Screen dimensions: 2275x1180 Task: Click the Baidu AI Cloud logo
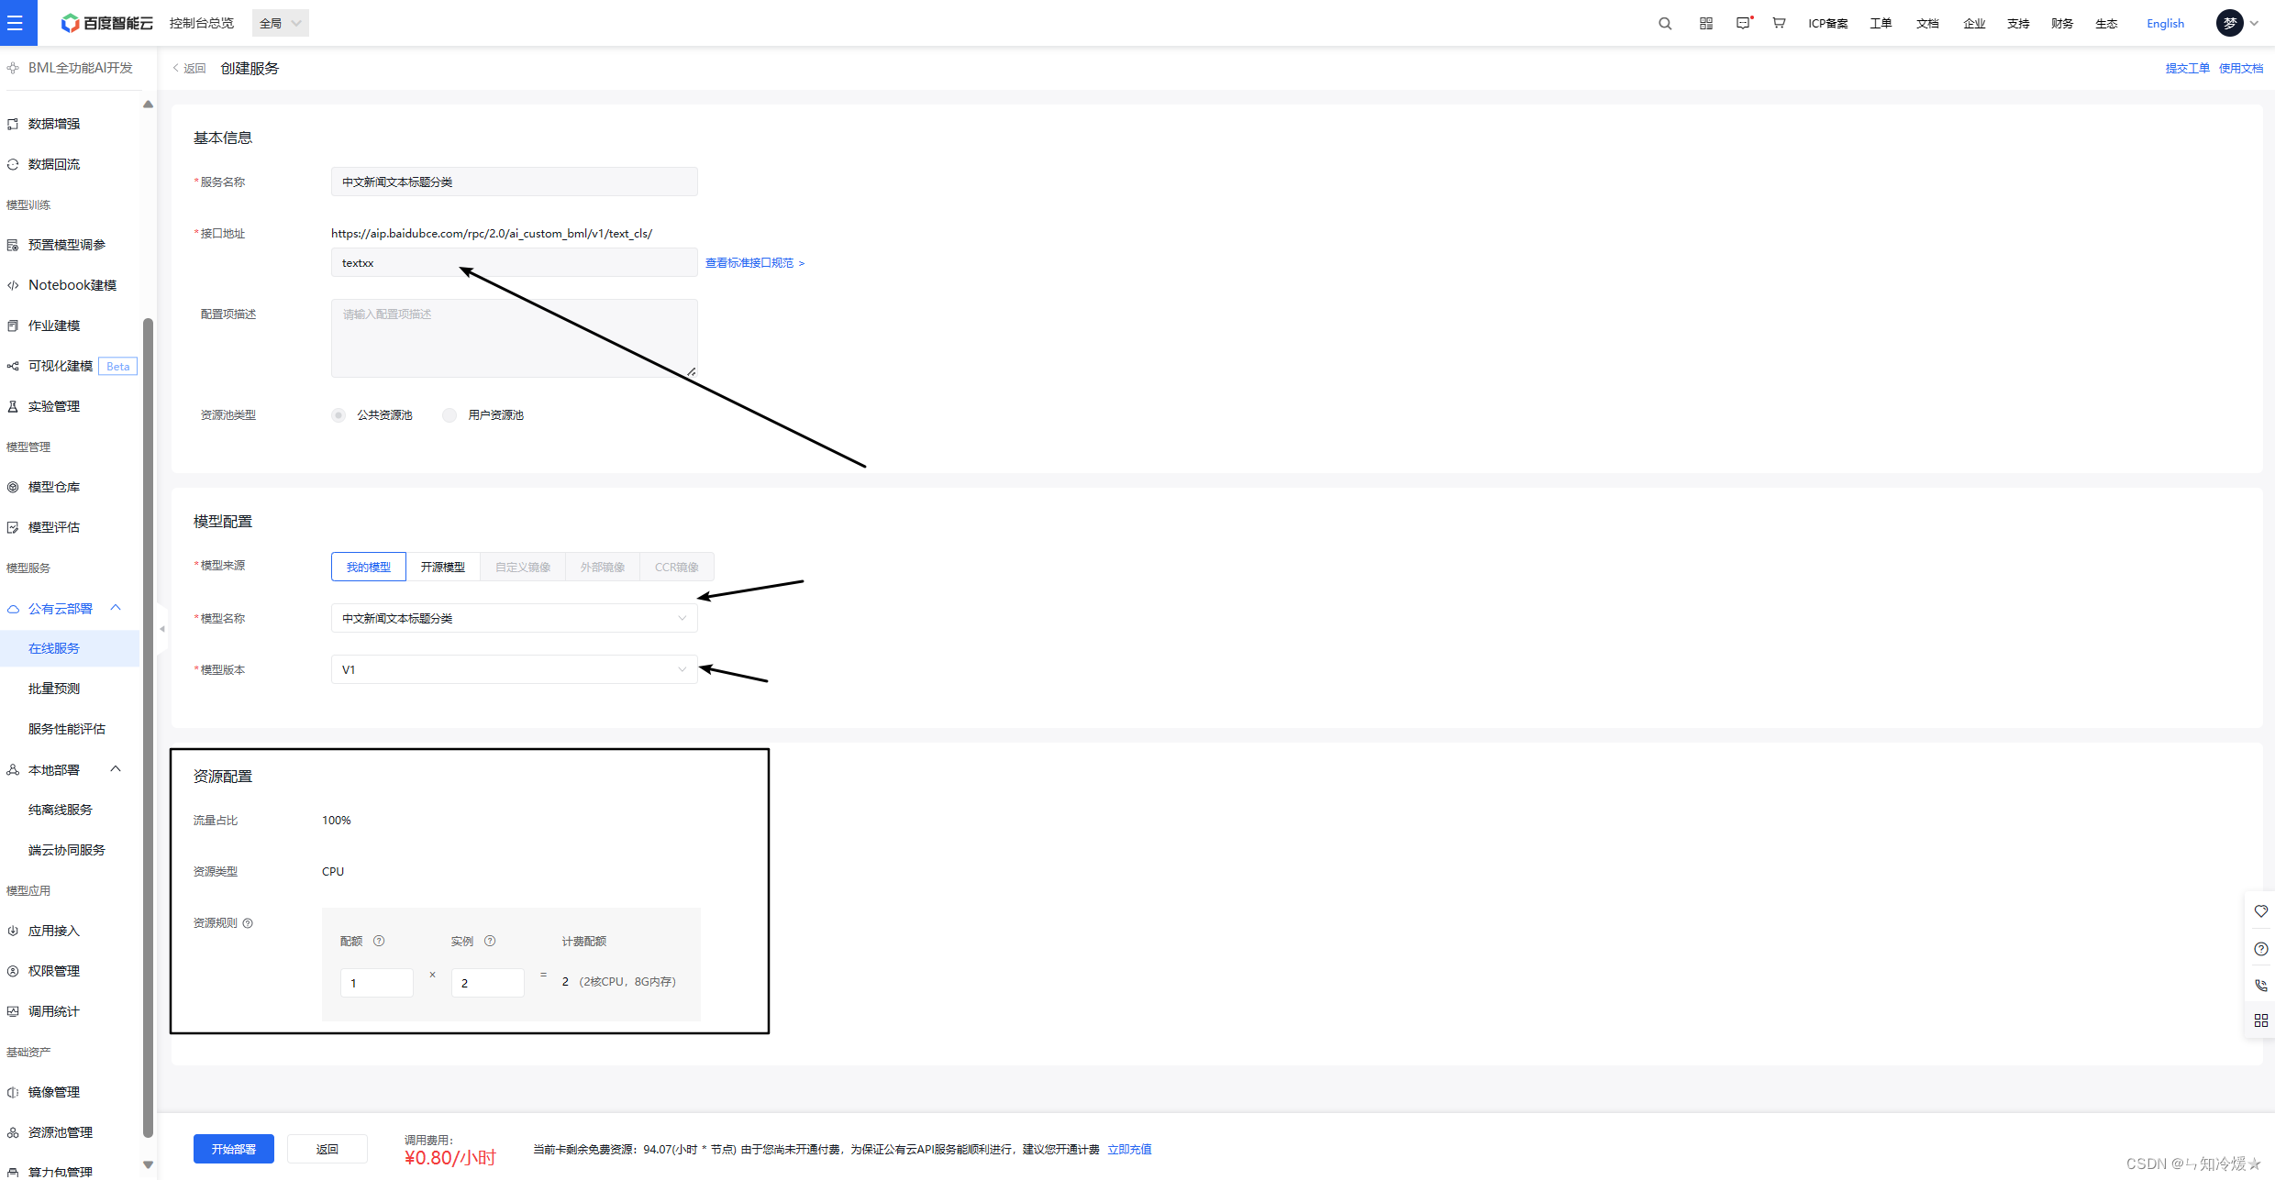click(106, 23)
